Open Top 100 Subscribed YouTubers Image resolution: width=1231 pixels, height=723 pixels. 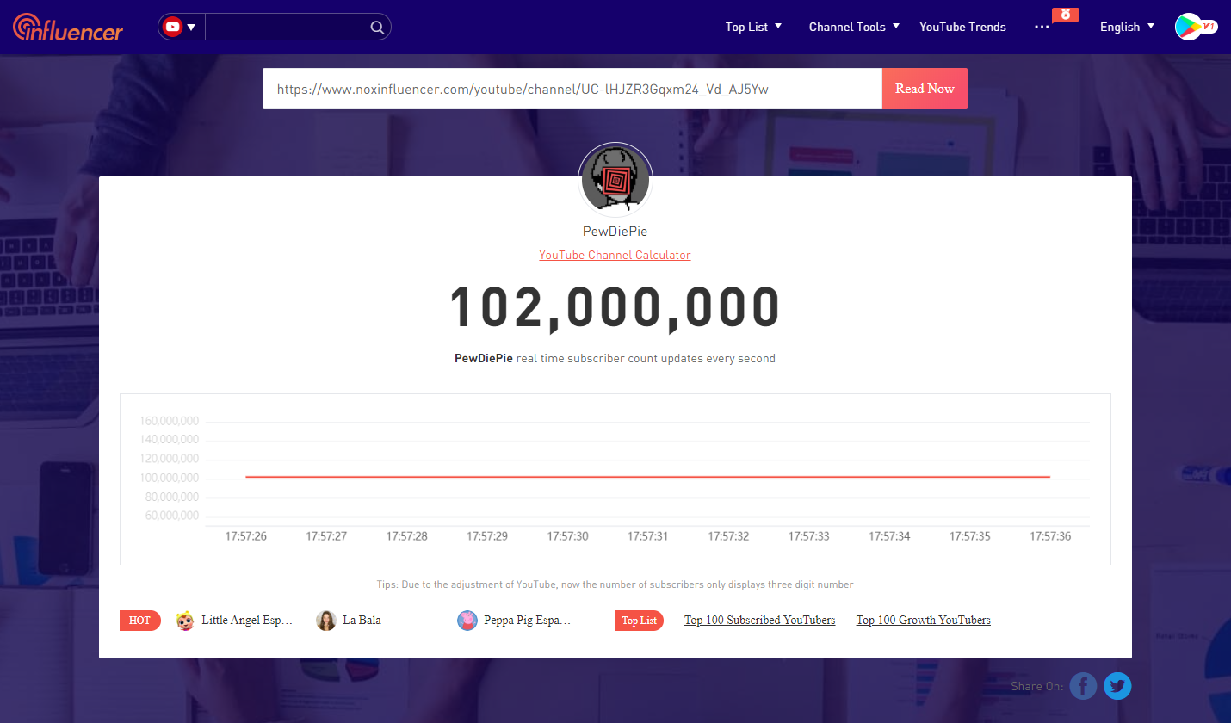point(759,620)
